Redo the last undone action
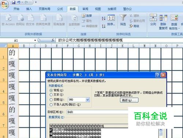183x138 pixels. point(26,2)
